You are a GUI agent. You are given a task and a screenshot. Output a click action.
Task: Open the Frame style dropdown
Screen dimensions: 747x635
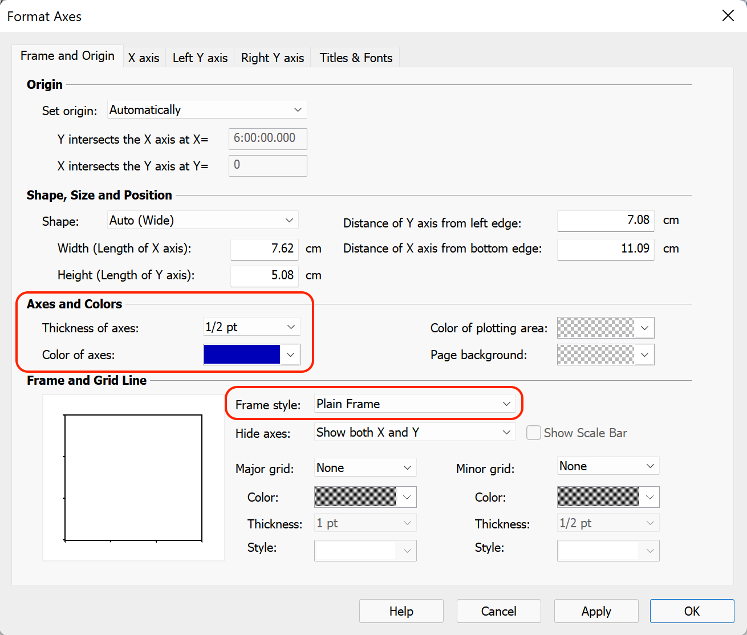(x=415, y=404)
